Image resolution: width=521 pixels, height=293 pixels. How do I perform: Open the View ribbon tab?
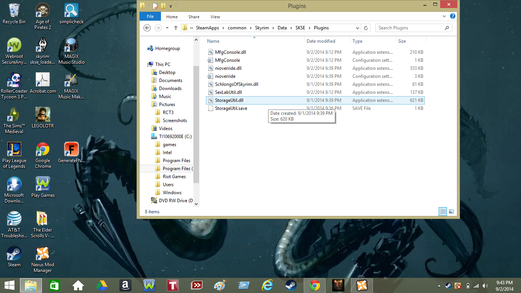point(215,17)
